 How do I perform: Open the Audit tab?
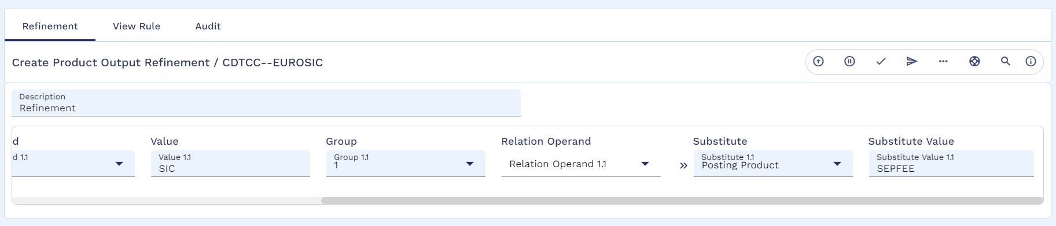[208, 26]
